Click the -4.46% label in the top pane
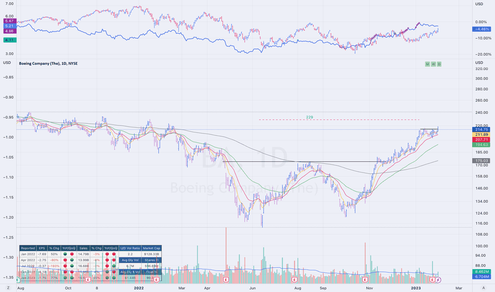This screenshot has height=292, width=495. point(481,29)
